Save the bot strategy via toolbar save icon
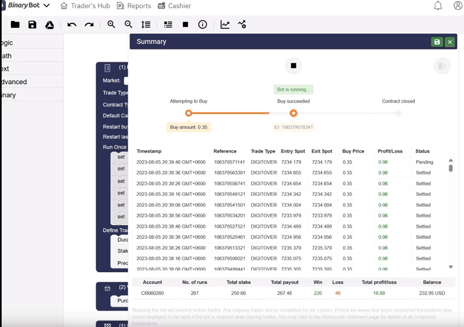Viewport: 464px width, 327px height. pyautogui.click(x=32, y=24)
